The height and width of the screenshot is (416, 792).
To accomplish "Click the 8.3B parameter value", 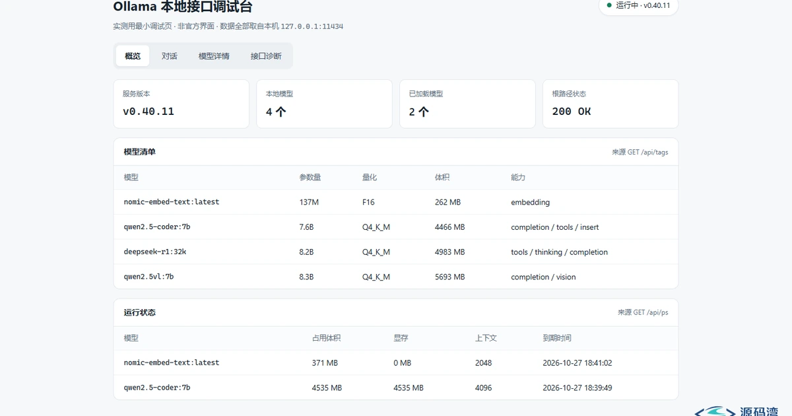I will point(307,277).
